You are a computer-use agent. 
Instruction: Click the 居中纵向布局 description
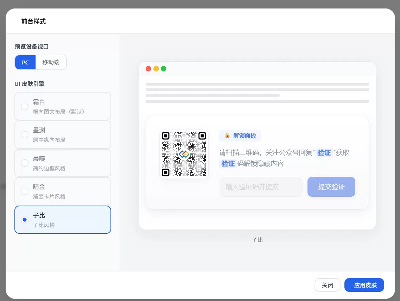(x=49, y=140)
